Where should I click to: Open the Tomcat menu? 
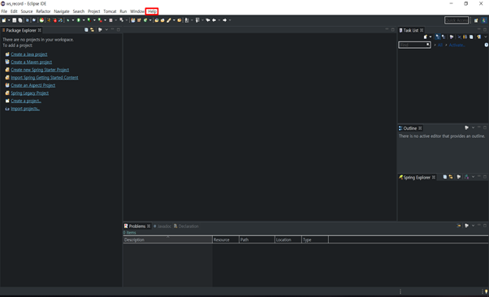tap(110, 11)
